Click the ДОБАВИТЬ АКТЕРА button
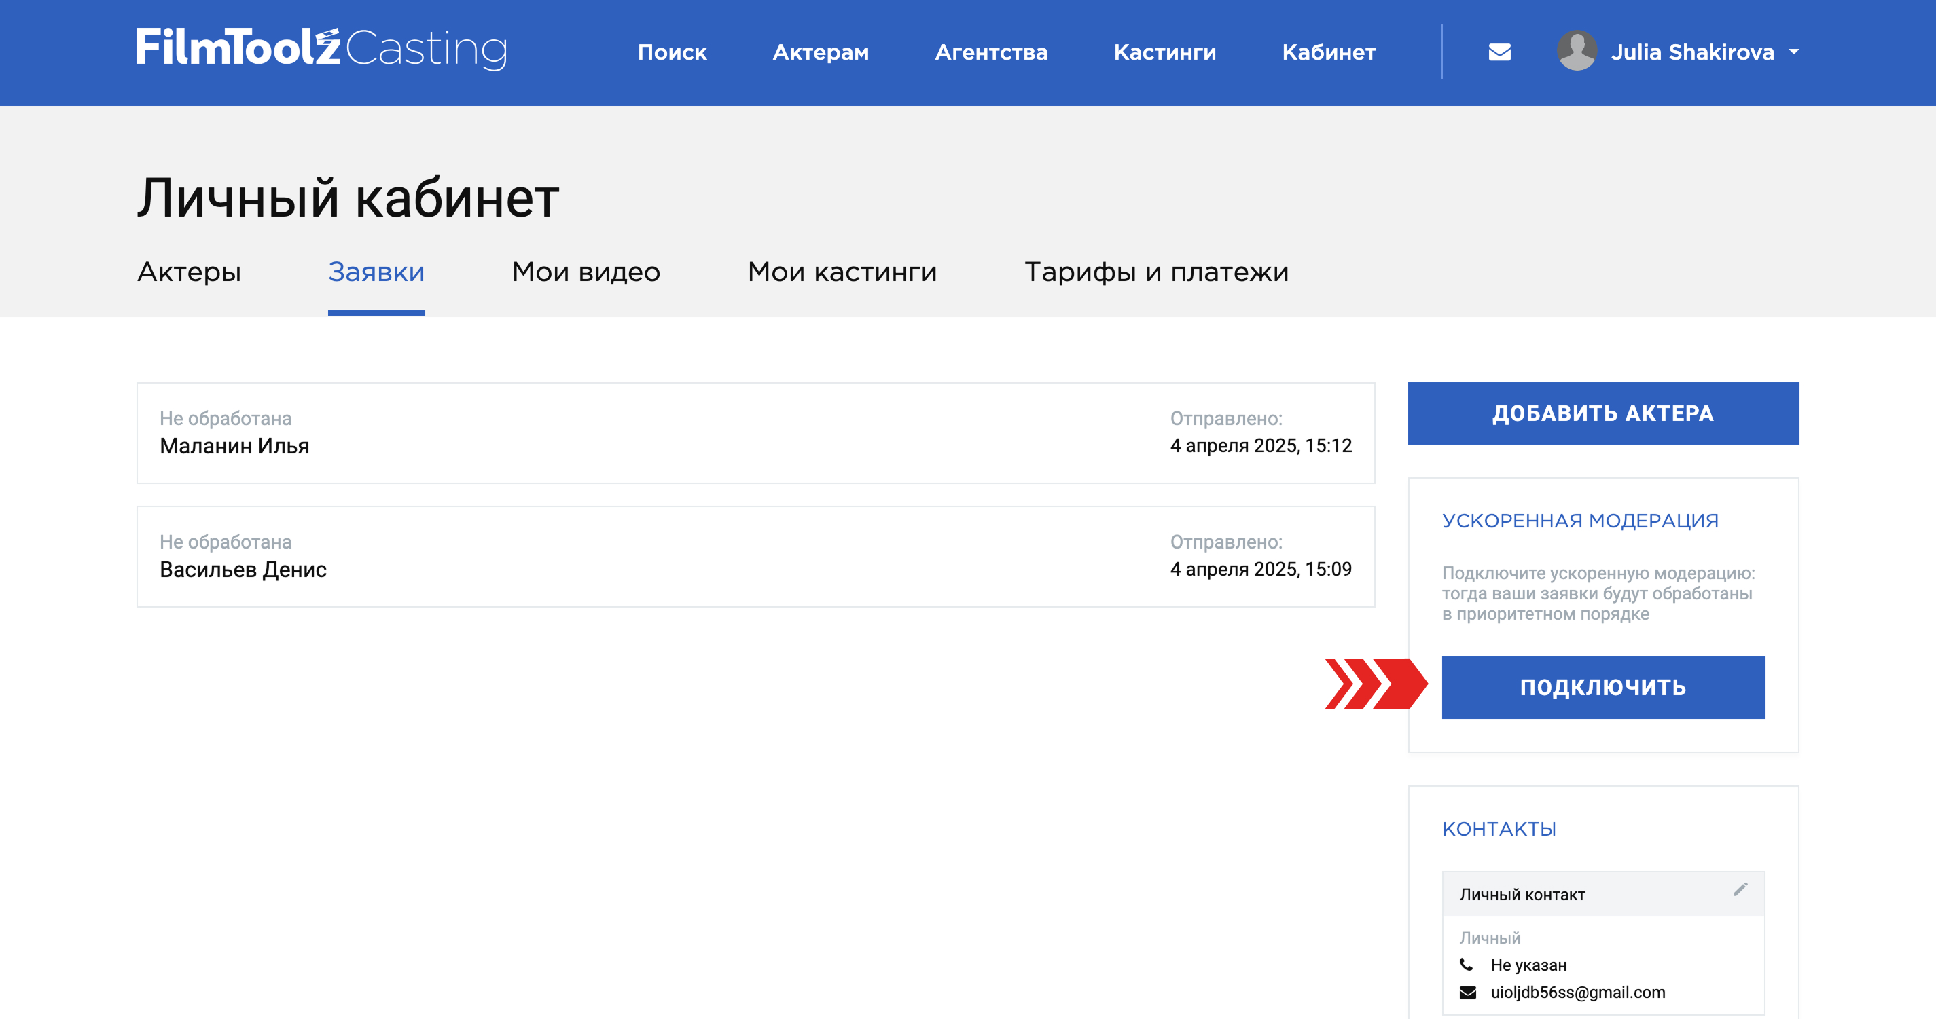The height and width of the screenshot is (1019, 1936). pyautogui.click(x=1603, y=413)
